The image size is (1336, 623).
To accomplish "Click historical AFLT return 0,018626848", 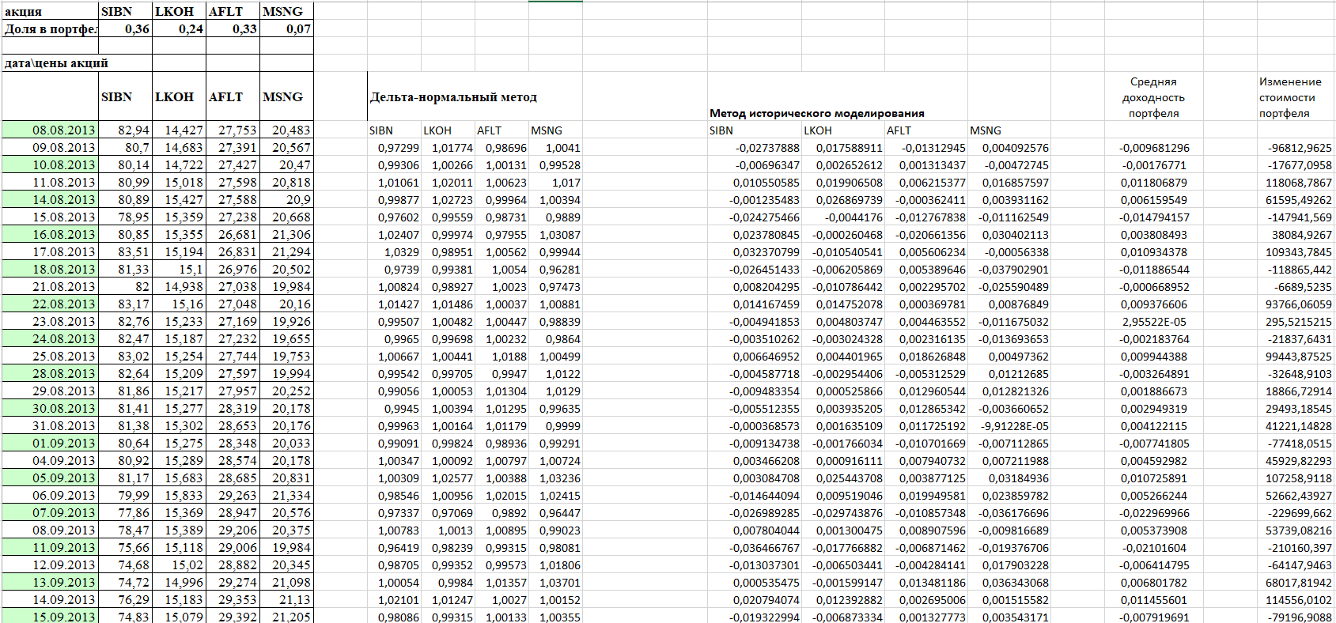I will pos(925,357).
